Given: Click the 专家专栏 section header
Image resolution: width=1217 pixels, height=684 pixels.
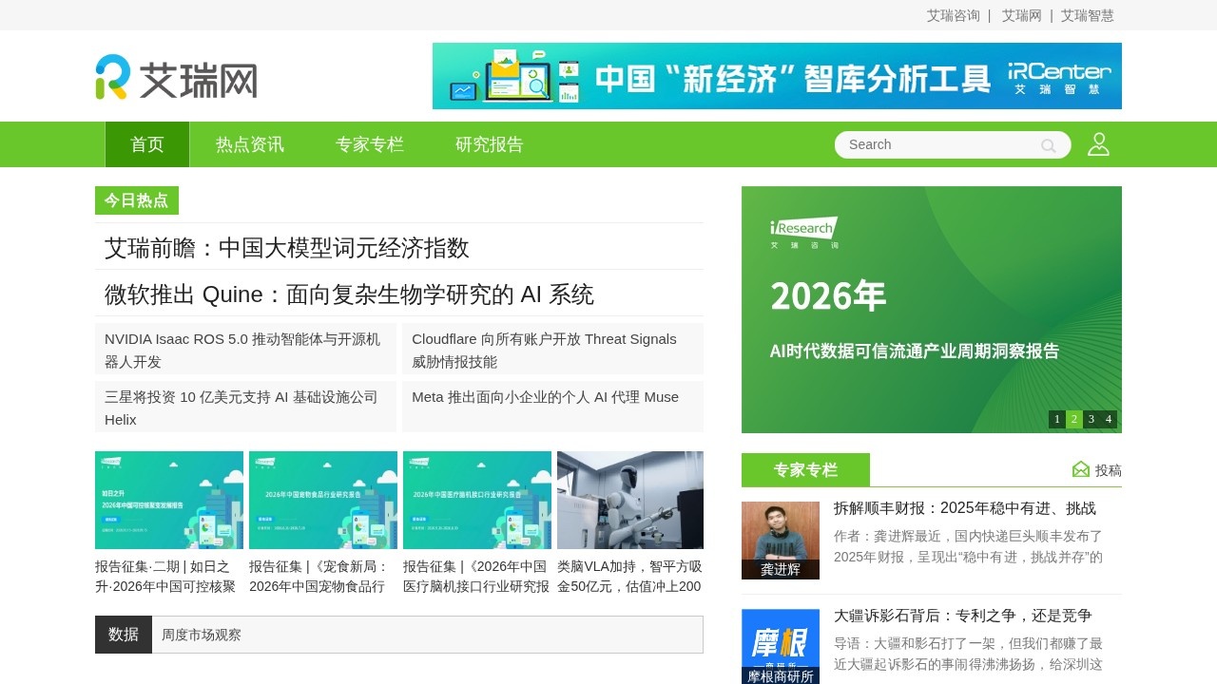Looking at the screenshot, I should coord(805,469).
